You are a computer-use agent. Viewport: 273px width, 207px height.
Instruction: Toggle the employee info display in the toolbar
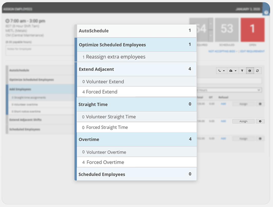tap(250, 70)
